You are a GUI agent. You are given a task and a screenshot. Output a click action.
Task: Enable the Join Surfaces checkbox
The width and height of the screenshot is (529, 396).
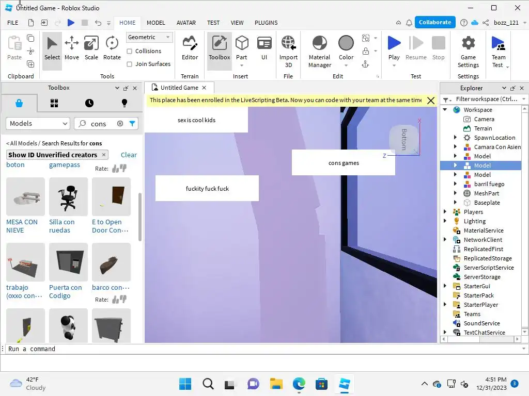pyautogui.click(x=129, y=64)
